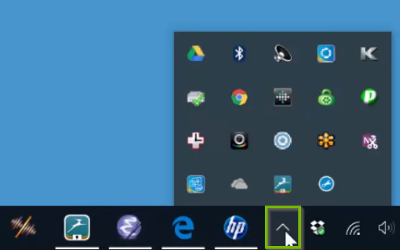The image size is (400, 250).
Task: Click the Bluetooth tray icon
Action: click(x=239, y=53)
